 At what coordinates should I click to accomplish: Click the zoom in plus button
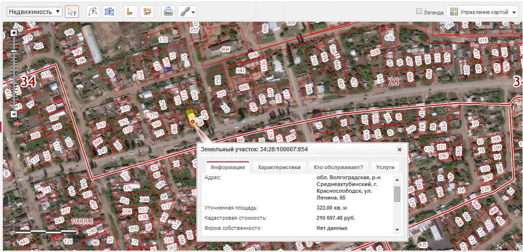[13, 33]
